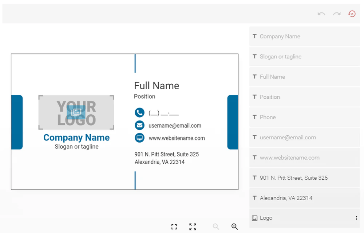The height and width of the screenshot is (233, 364).
Task: Edit the 901 N. Pitt Street field
Action: pyautogui.click(x=305, y=178)
